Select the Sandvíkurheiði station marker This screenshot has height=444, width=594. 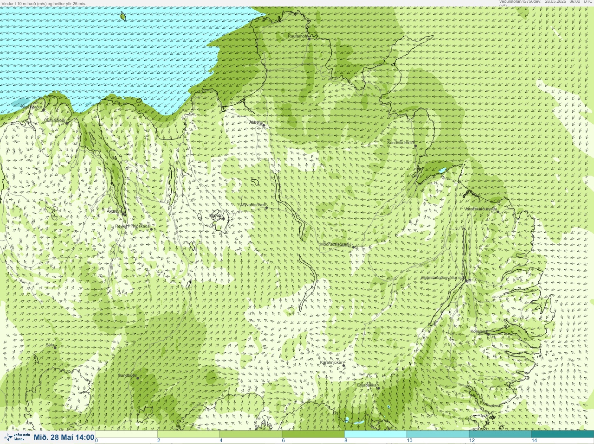point(416,146)
